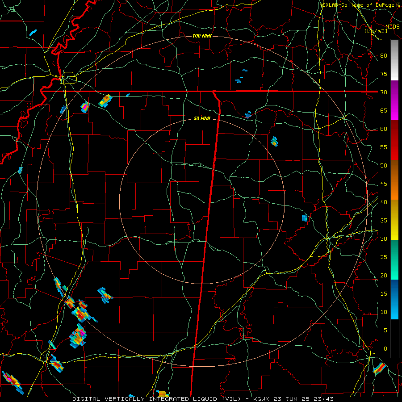
Task: Click the 80 value on the scale
Action: click(x=384, y=56)
